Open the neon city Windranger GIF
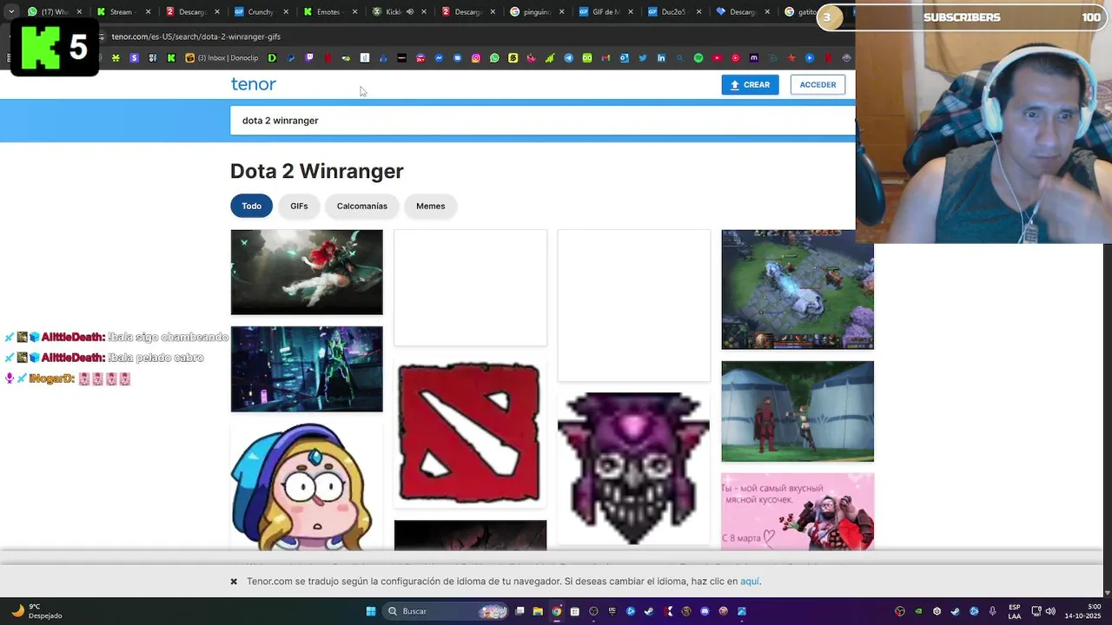 click(x=307, y=369)
